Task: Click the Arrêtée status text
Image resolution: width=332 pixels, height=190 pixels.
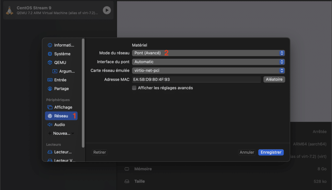Action: point(319,132)
